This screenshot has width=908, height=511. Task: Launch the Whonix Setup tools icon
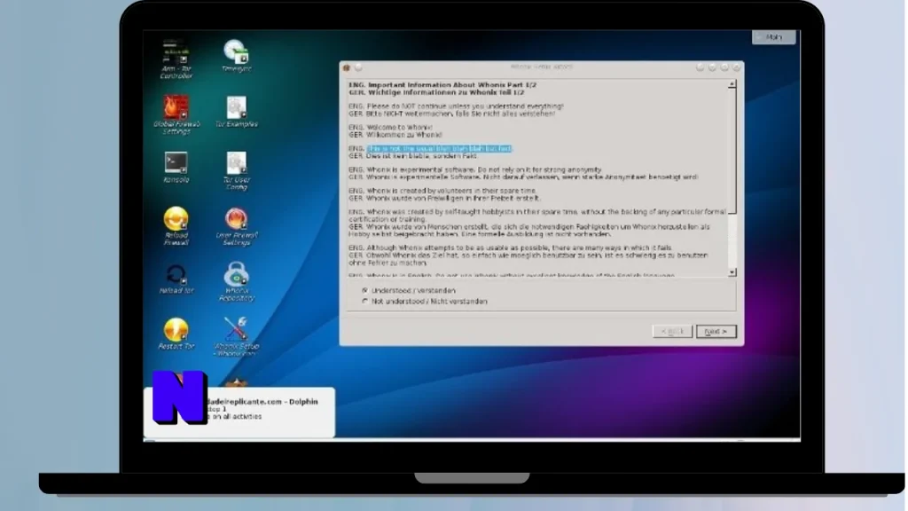(236, 336)
